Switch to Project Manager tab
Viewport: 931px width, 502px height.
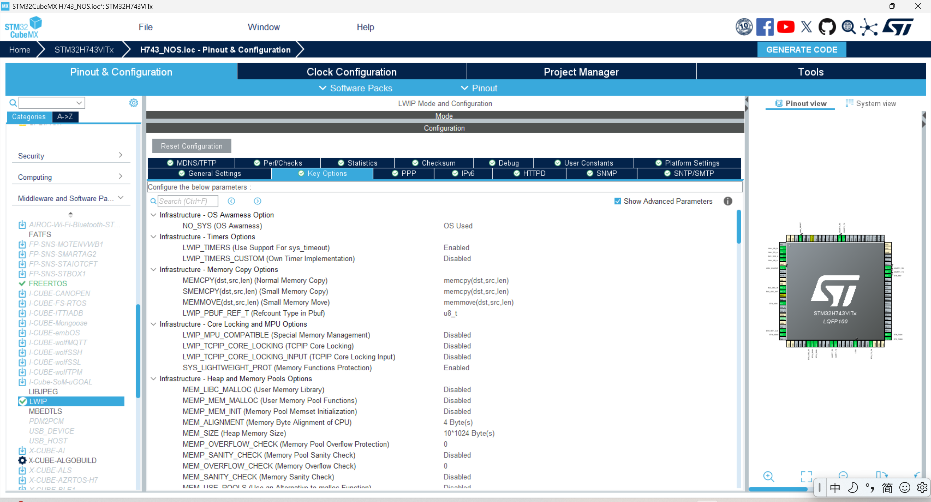581,72
